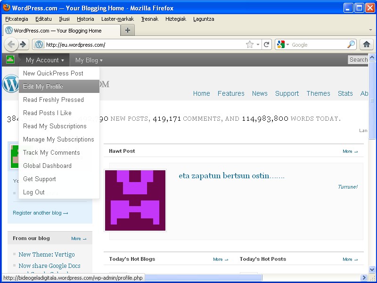This screenshot has height=283, width=377.
Task: Click the large WordPress logo
Action: click(11, 83)
